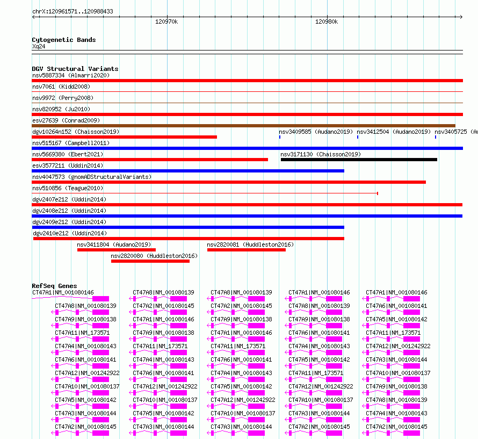This screenshot has width=478, height=439.
Task: Click the brown esv27639 (Conrad2009) bar
Action: tap(244, 126)
